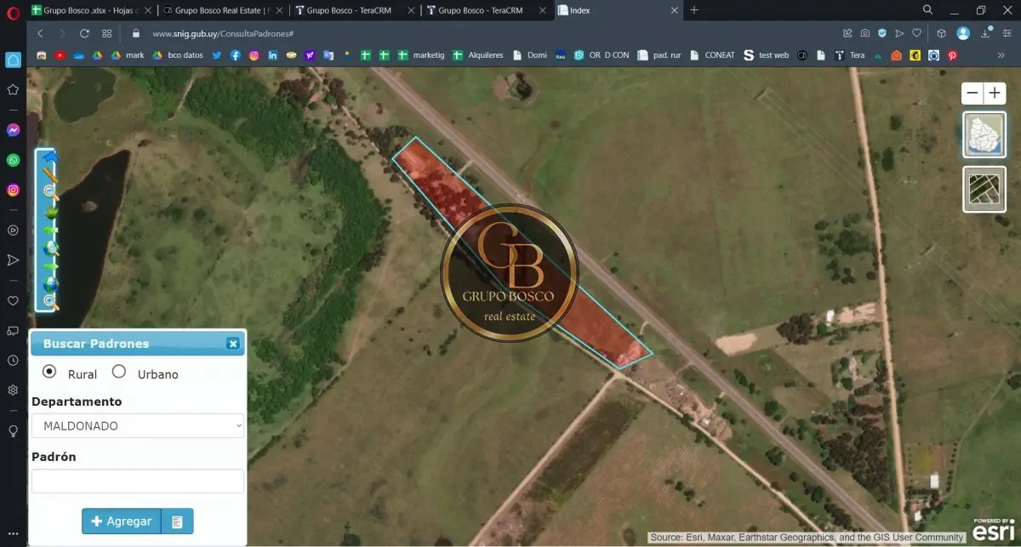Close the Index tab
Screen dimensions: 1021x547
click(x=675, y=10)
